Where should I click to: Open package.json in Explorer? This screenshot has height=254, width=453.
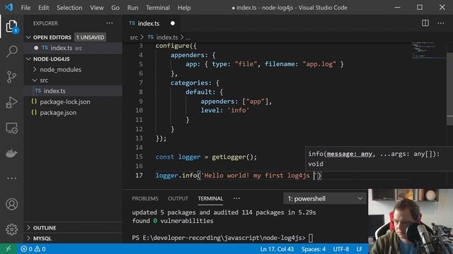point(74,112)
